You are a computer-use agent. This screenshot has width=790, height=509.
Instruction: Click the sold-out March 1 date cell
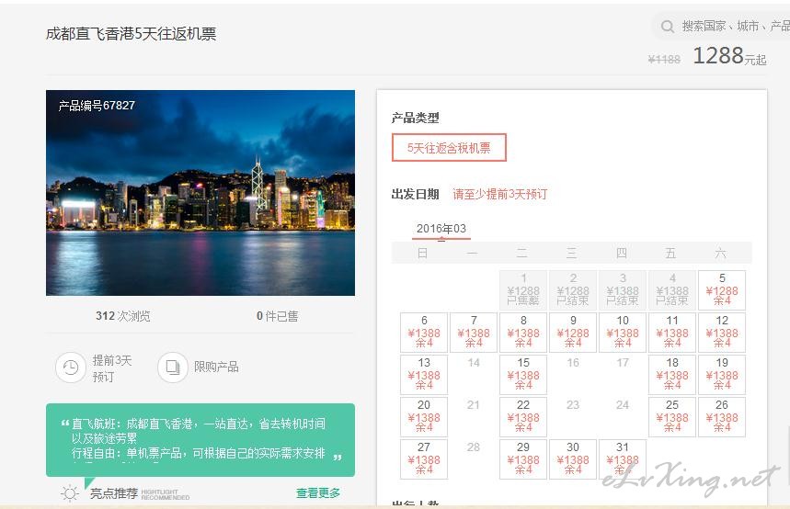(523, 290)
